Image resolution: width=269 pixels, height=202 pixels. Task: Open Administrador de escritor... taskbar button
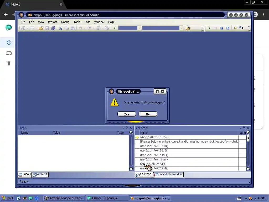(x=64, y=198)
